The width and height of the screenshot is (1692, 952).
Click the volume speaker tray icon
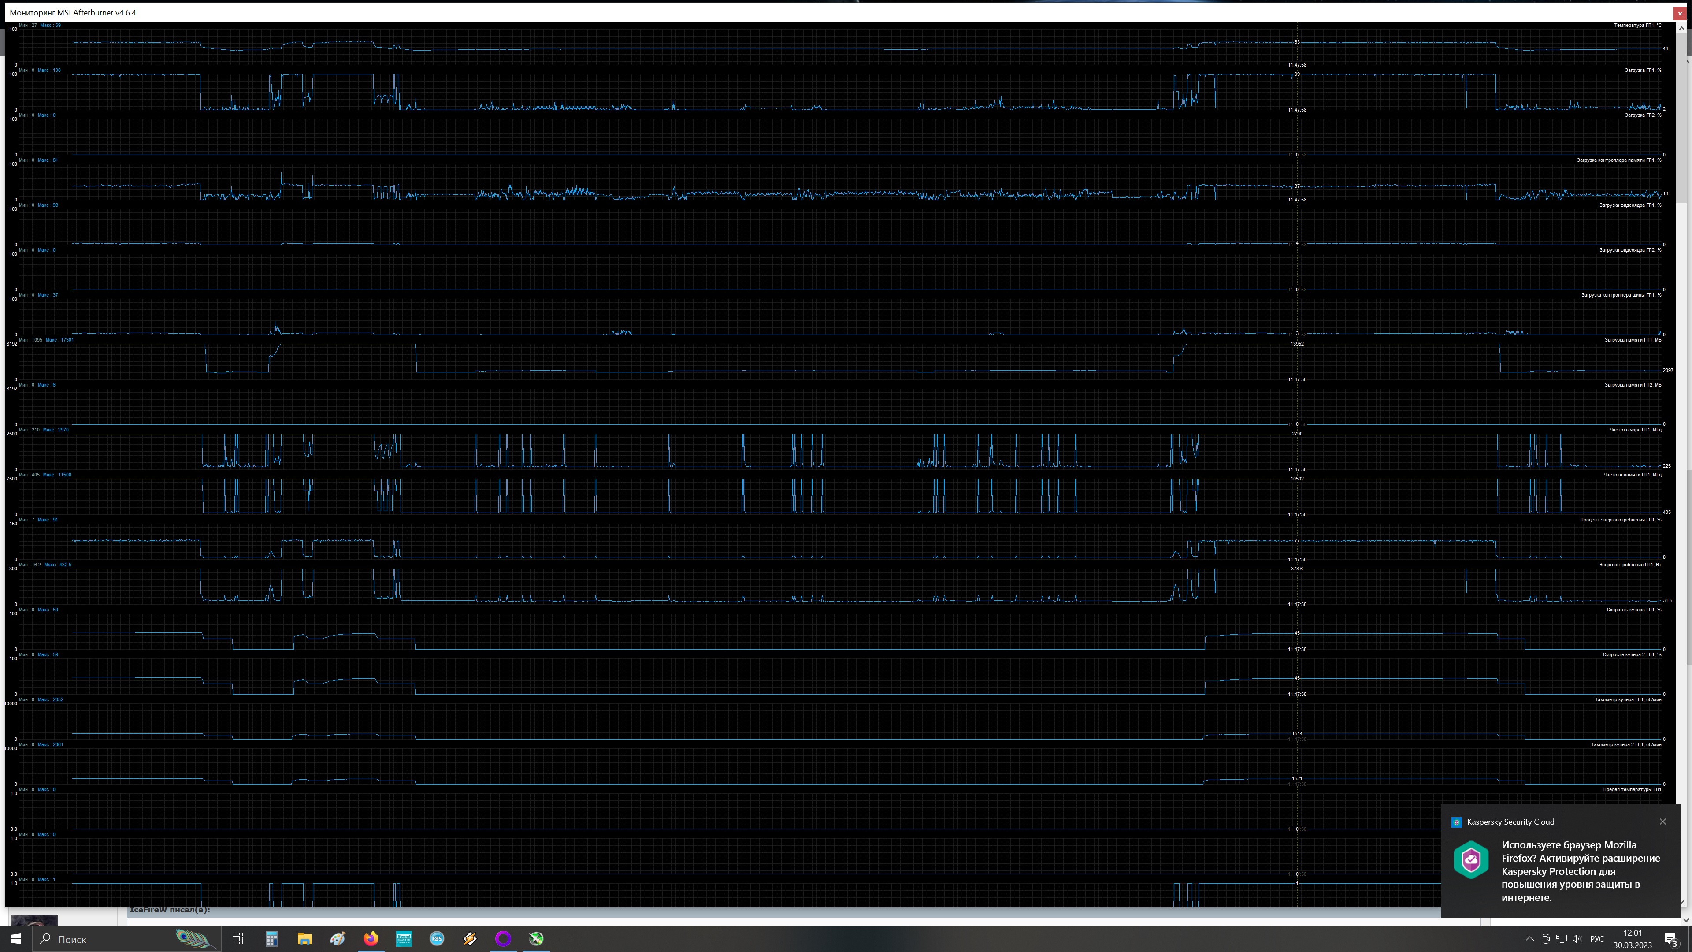pyautogui.click(x=1577, y=939)
